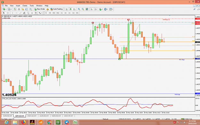Select the Text Label tool
200x125 pixels.
click(36, 13)
